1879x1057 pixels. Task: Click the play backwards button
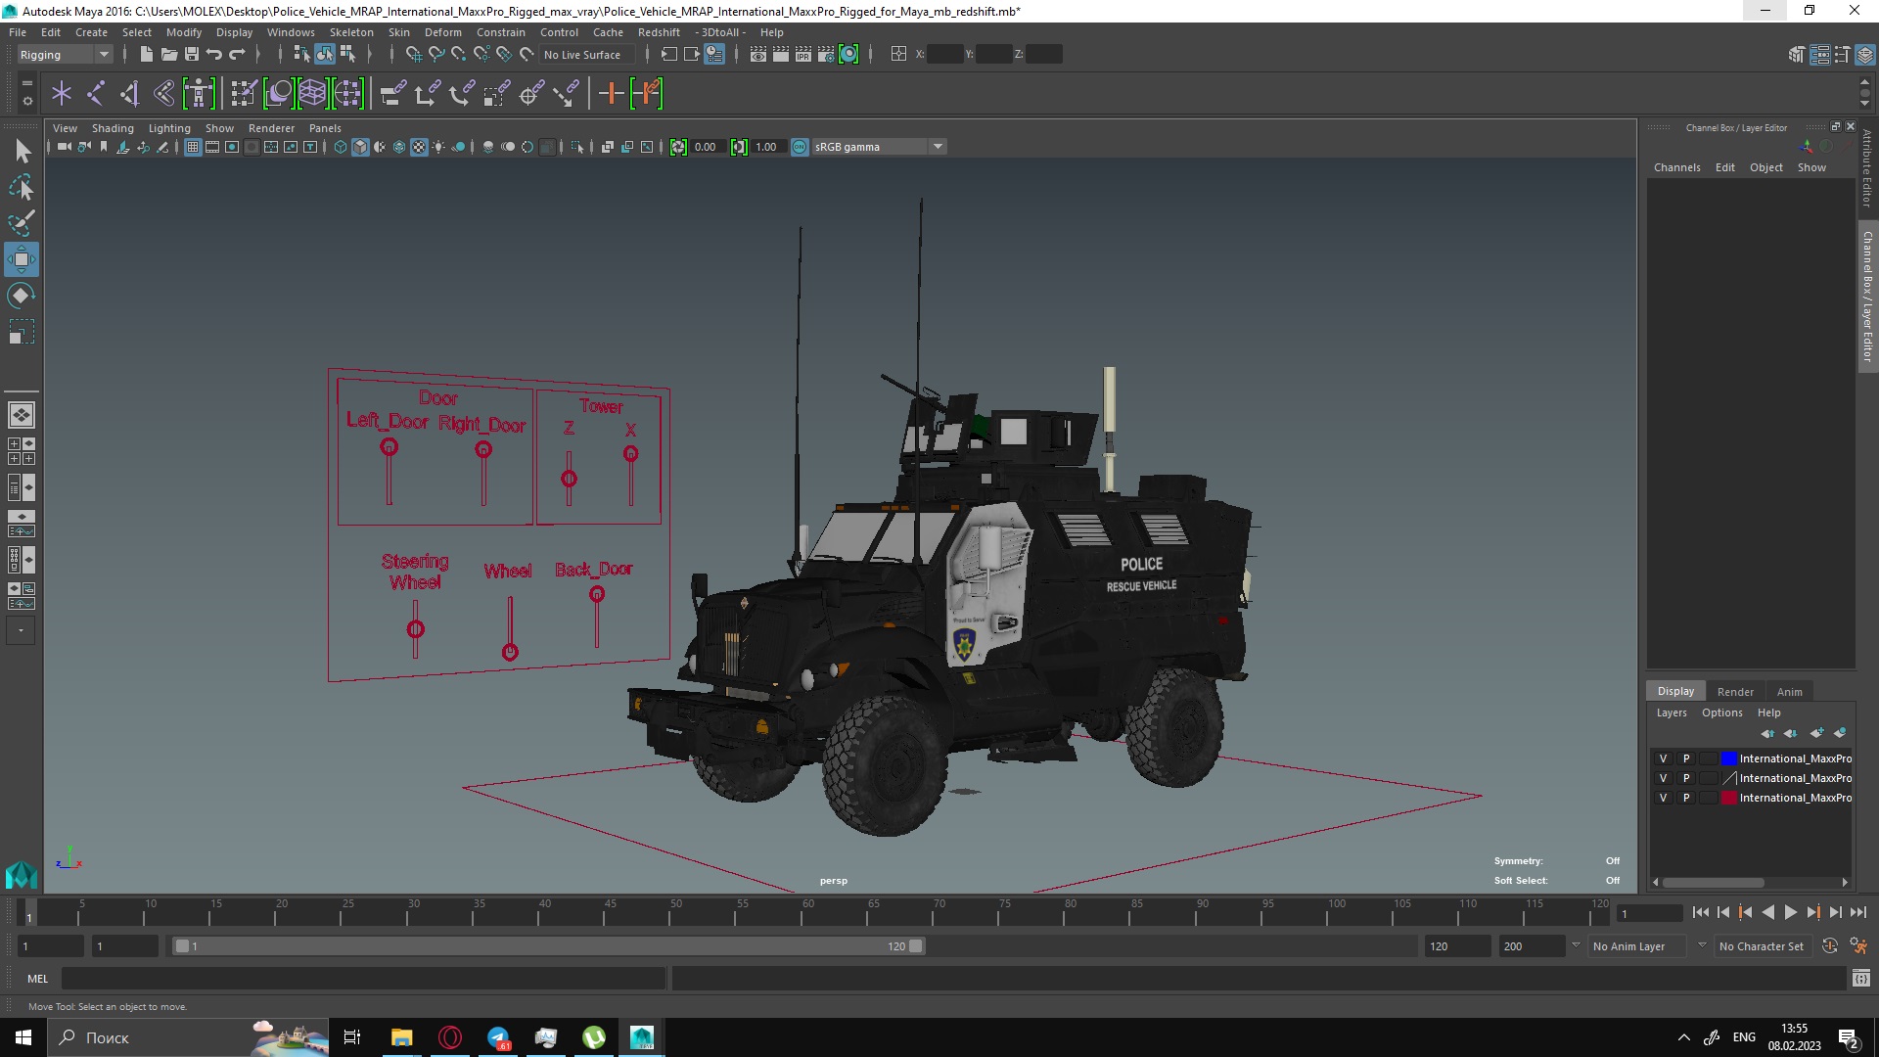coord(1767,912)
